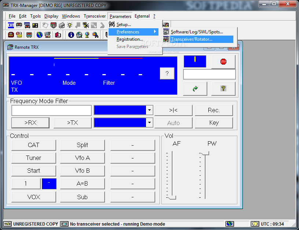Click the yellow and red memory icon
The width and height of the screenshot is (299, 230).
(19, 35)
